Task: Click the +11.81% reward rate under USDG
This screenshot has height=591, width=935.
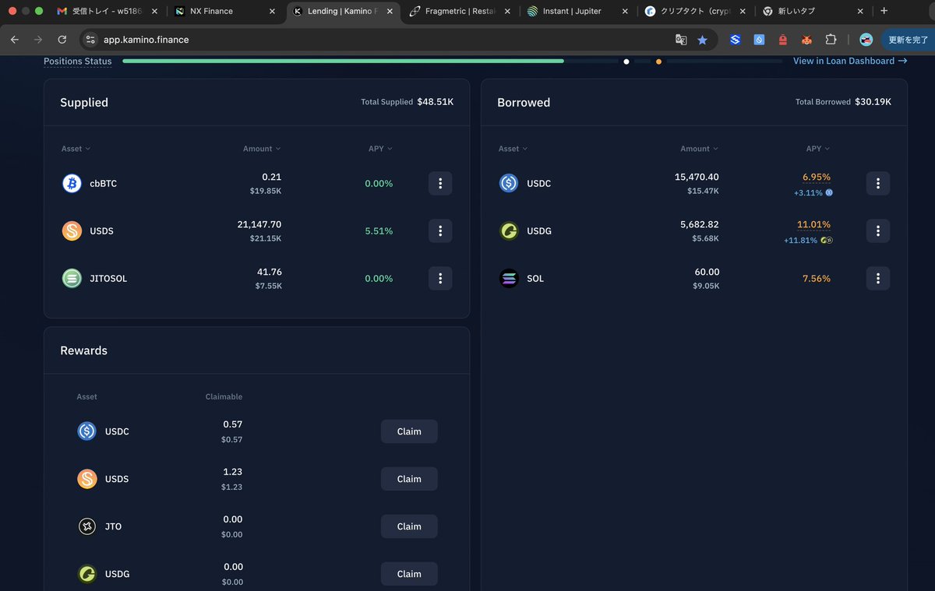Action: click(x=808, y=241)
